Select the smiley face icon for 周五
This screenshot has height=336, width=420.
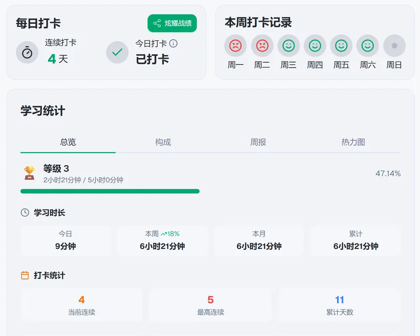click(x=341, y=45)
